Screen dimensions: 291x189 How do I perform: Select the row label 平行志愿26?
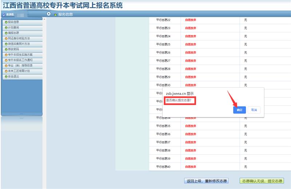tap(163, 52)
